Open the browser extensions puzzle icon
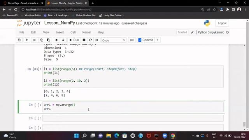Viewport: 249px width, 140px height. point(227,9)
